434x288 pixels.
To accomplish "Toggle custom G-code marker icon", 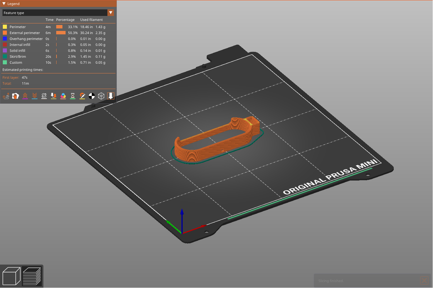I will pyautogui.click(x=82, y=96).
